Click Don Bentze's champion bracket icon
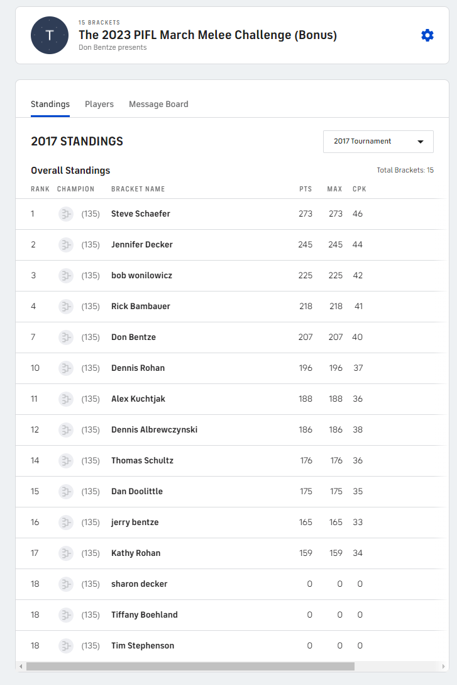Screen dimensions: 457x685 66,337
